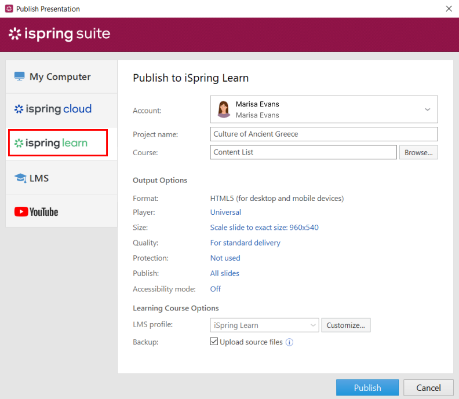
Task: Click the Publish to iSpring Learn heading
Action: click(x=191, y=78)
